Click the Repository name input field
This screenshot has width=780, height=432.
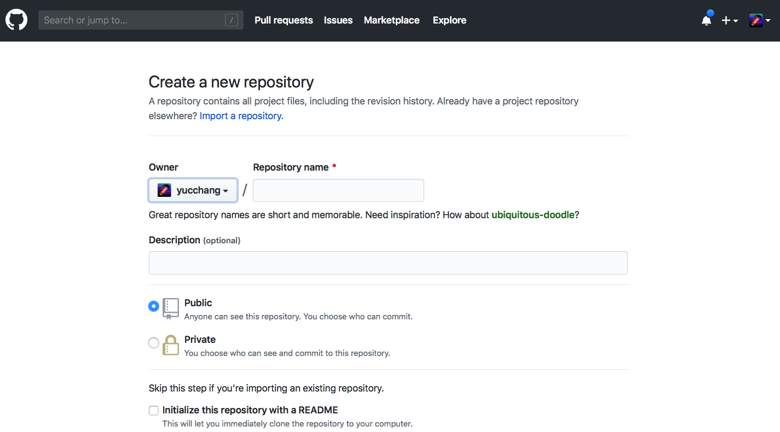coord(338,190)
